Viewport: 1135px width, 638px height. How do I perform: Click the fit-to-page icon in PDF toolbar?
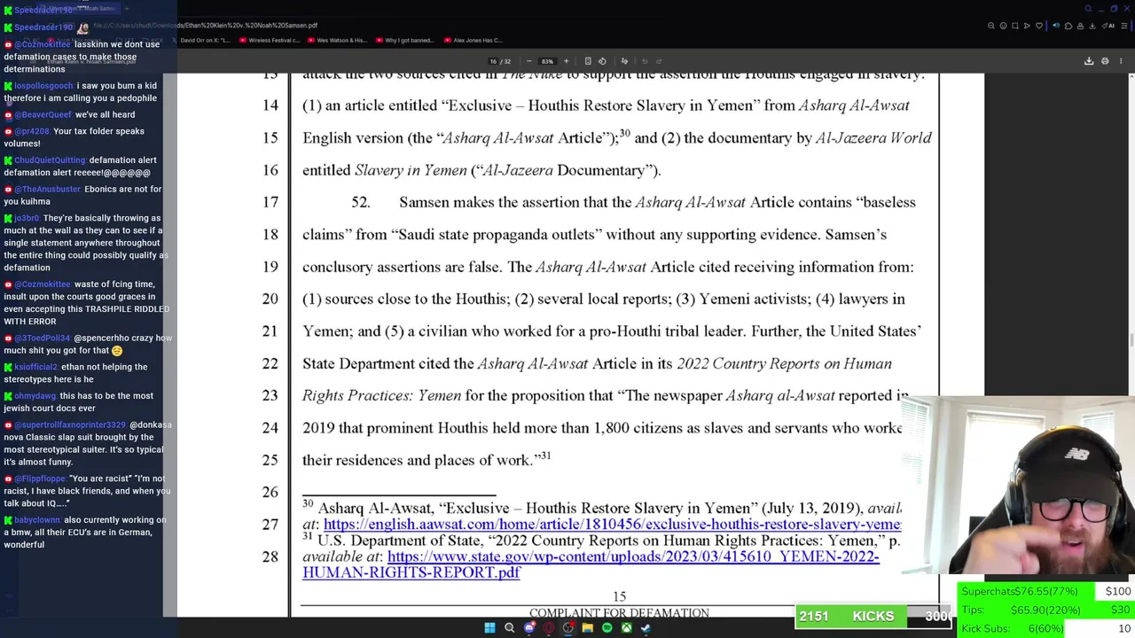[588, 61]
